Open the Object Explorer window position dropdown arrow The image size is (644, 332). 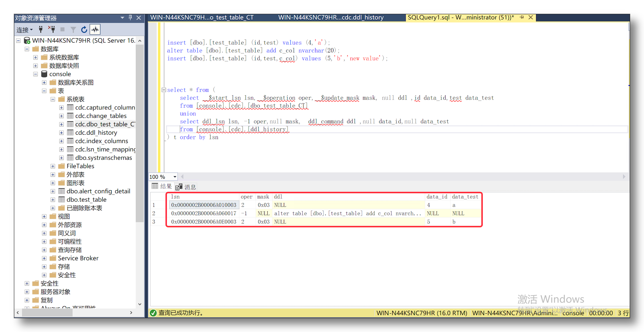pyautogui.click(x=122, y=17)
